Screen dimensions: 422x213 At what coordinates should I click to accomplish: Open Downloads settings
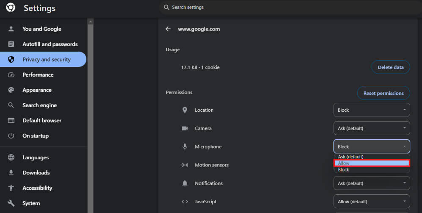pos(43,173)
